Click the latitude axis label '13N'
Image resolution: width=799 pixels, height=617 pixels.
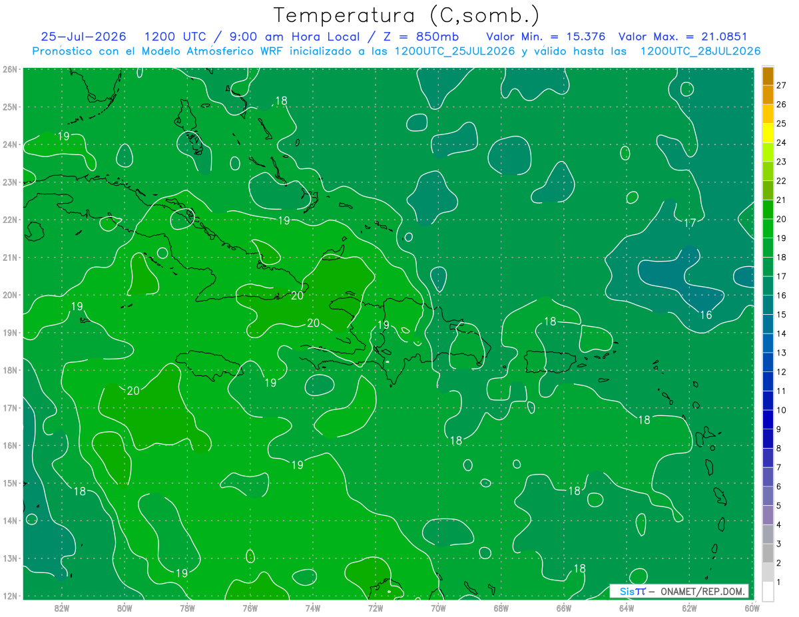(10, 558)
